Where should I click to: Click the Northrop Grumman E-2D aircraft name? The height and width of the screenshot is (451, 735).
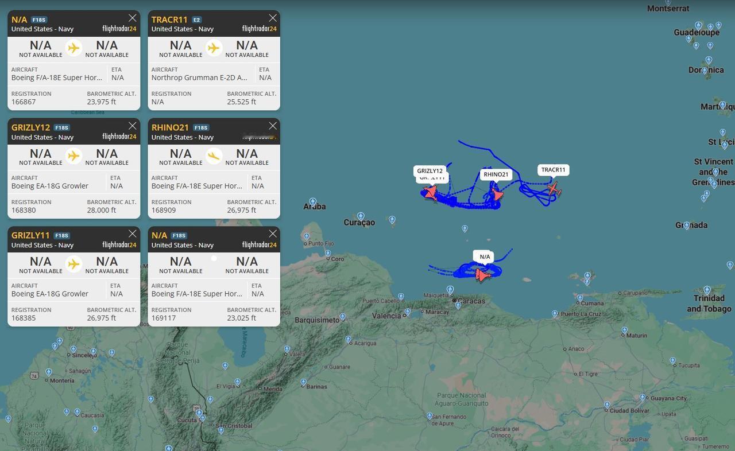[x=199, y=77]
